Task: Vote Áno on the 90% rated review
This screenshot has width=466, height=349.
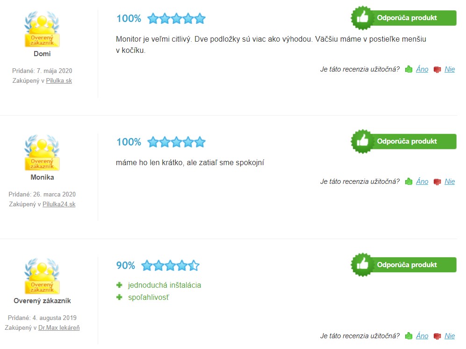Action: [x=422, y=336]
